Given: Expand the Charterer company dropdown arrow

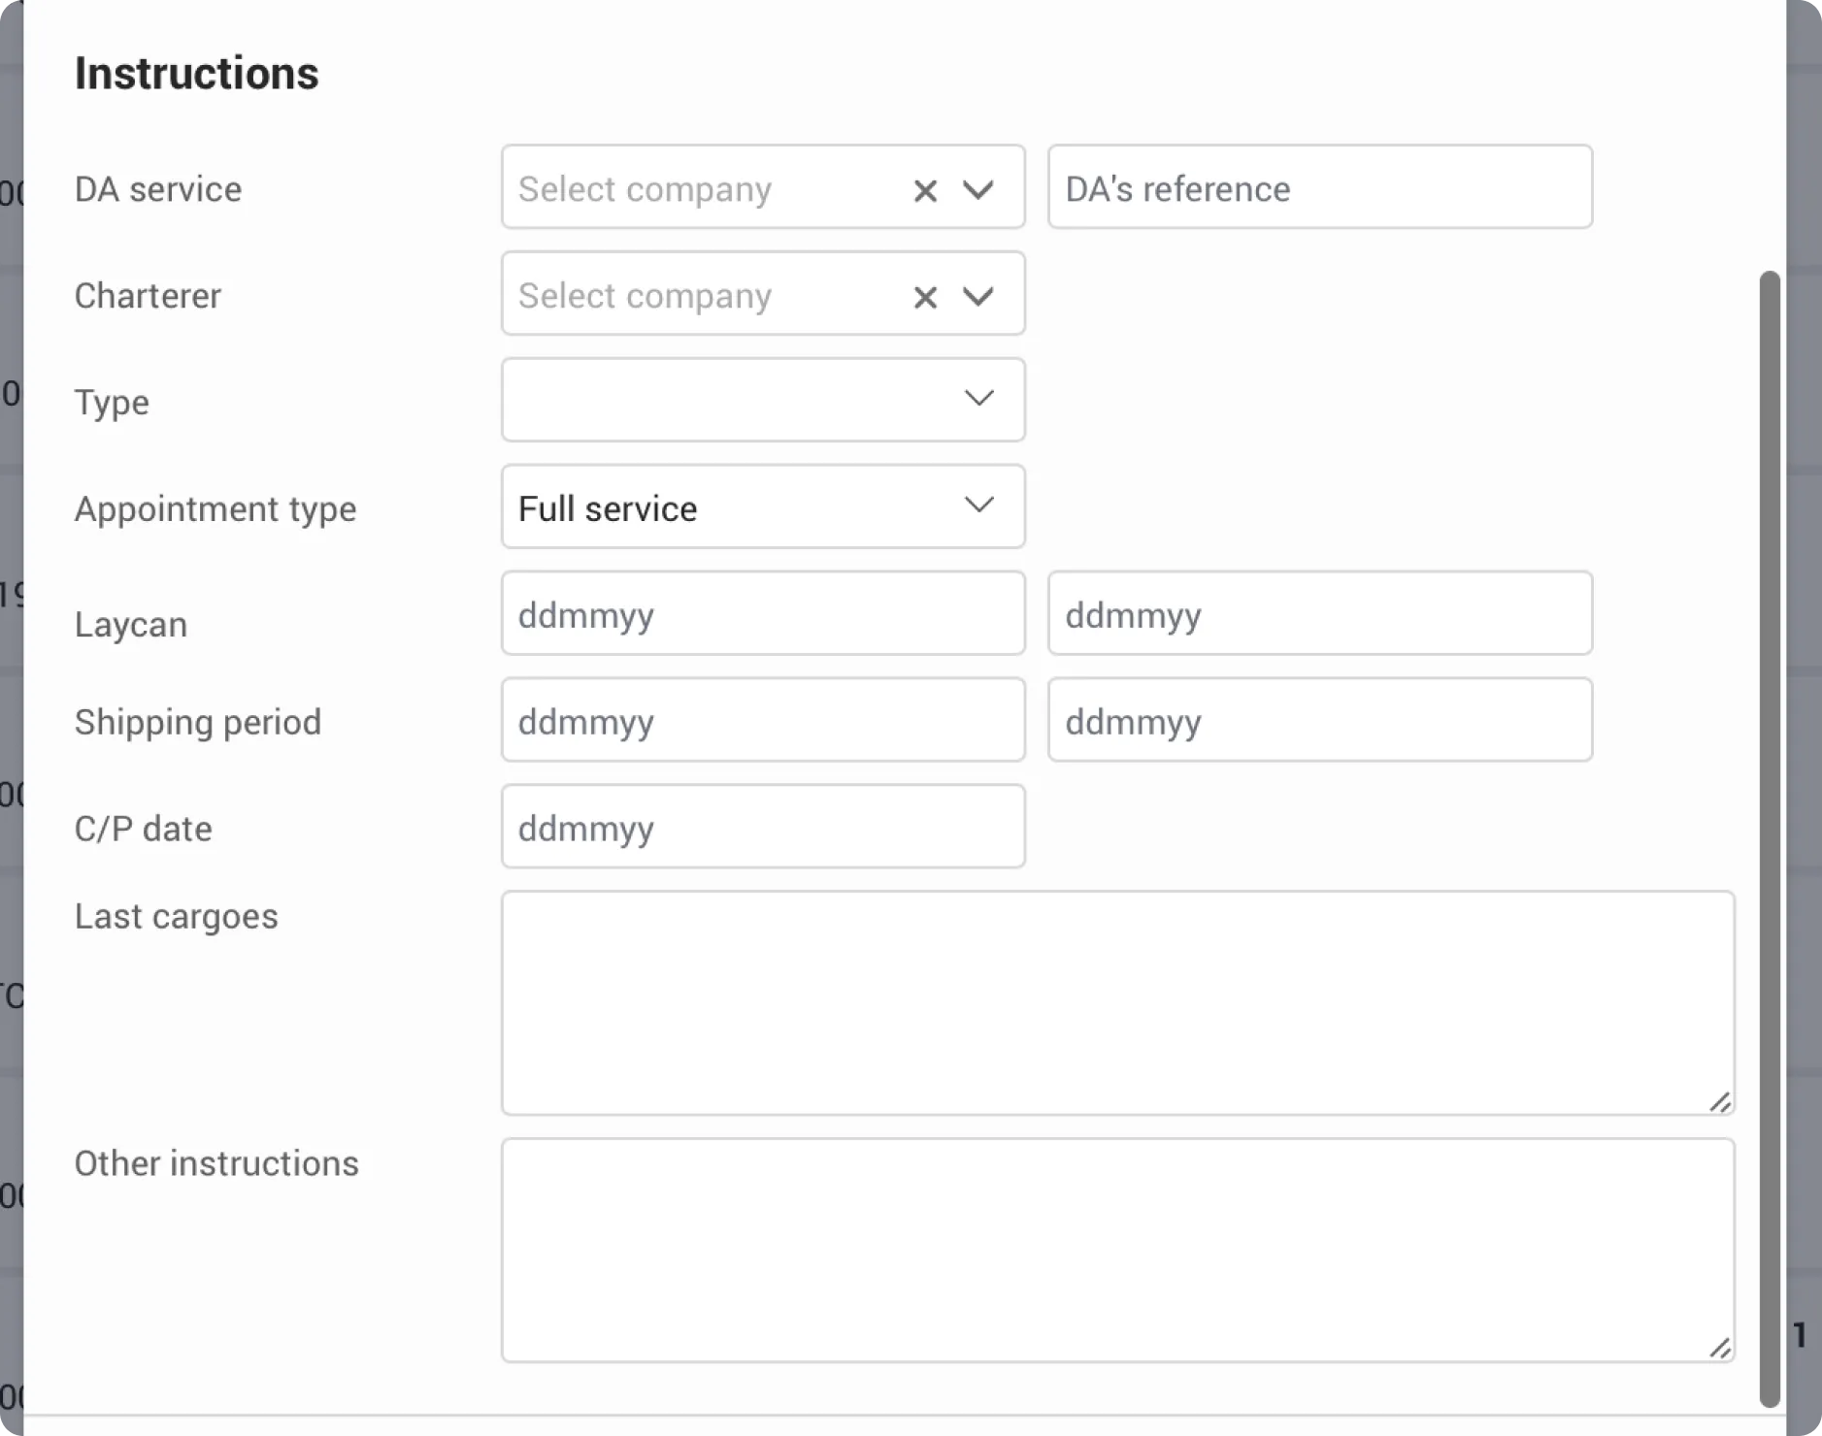Looking at the screenshot, I should (x=978, y=296).
